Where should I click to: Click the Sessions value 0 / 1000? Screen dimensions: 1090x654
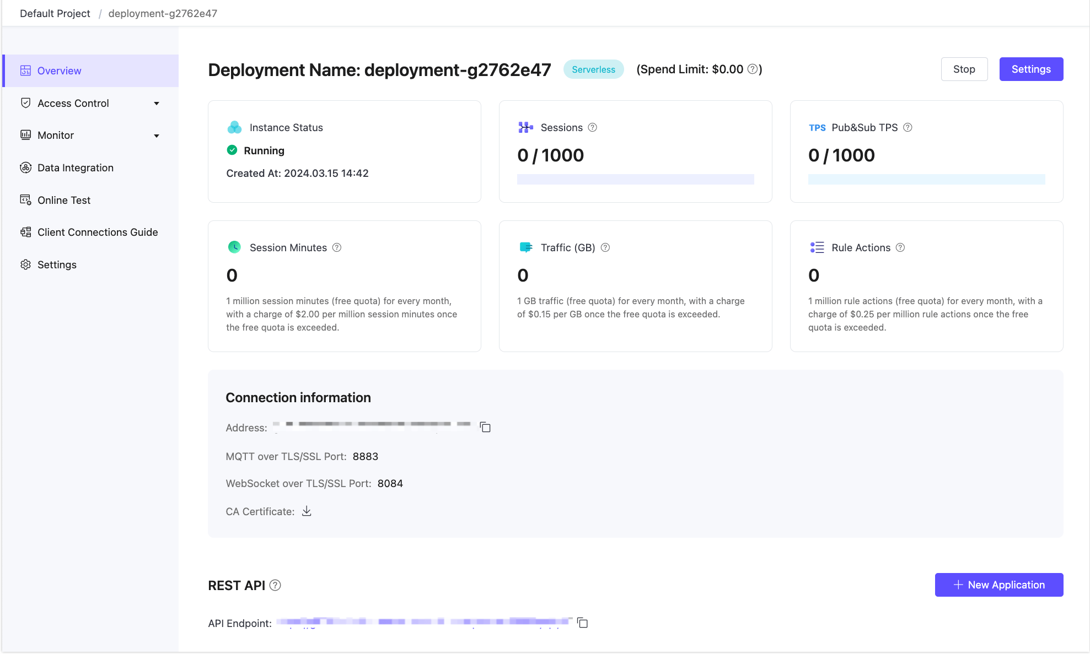coord(550,155)
